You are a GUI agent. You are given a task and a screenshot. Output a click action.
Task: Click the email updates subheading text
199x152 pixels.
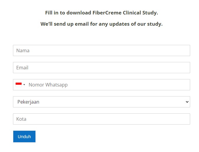click(102, 24)
